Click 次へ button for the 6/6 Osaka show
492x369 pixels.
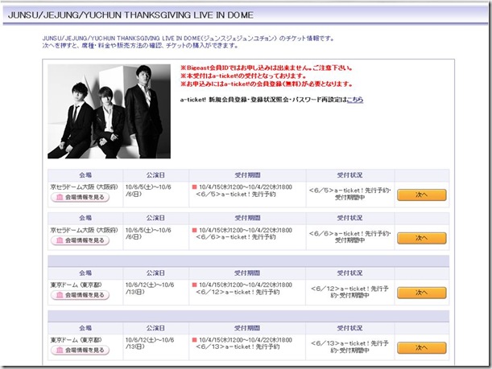click(421, 238)
